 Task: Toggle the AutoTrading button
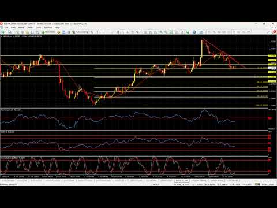pos(80,32)
